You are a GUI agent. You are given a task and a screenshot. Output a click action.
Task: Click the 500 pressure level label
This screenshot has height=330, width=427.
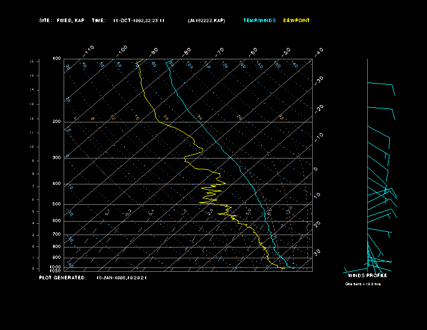click(56, 204)
